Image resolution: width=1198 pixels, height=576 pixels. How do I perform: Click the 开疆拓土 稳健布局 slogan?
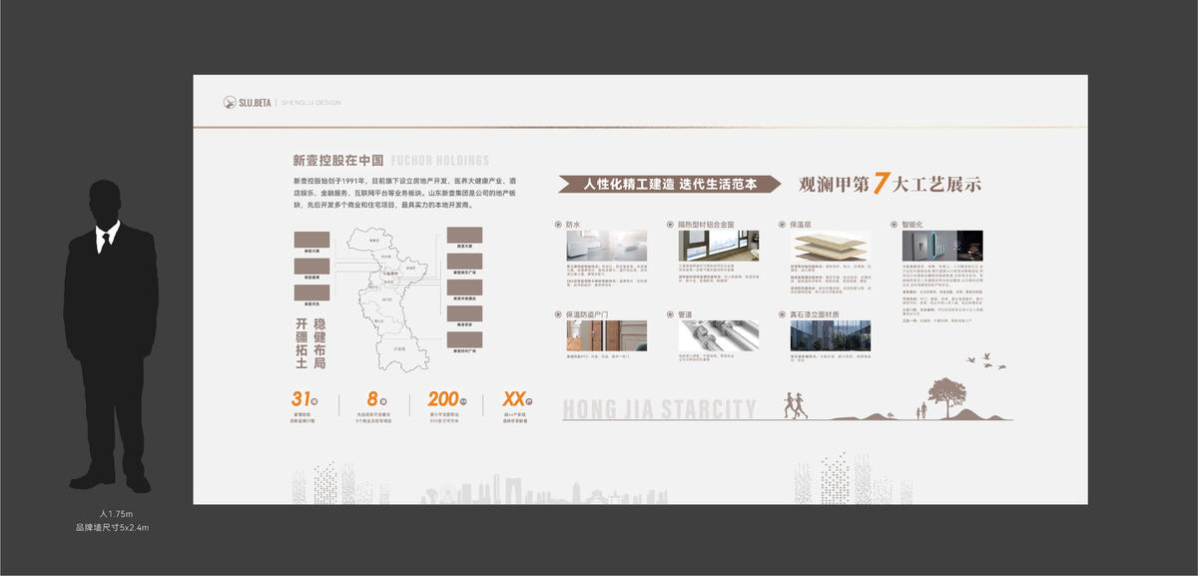(x=311, y=344)
